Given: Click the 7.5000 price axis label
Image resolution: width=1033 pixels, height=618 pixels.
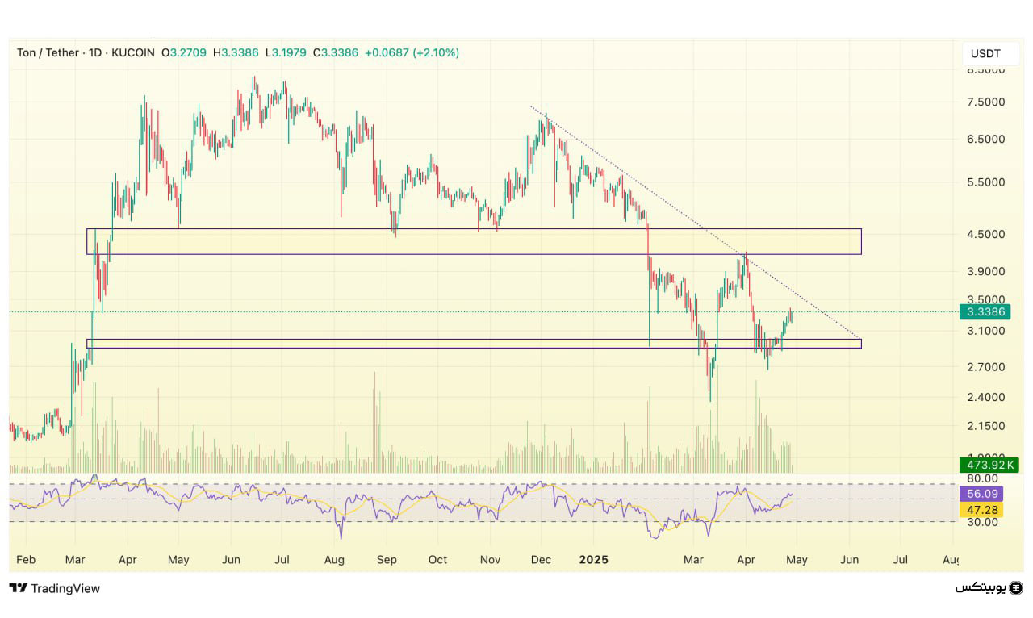Looking at the screenshot, I should (985, 102).
